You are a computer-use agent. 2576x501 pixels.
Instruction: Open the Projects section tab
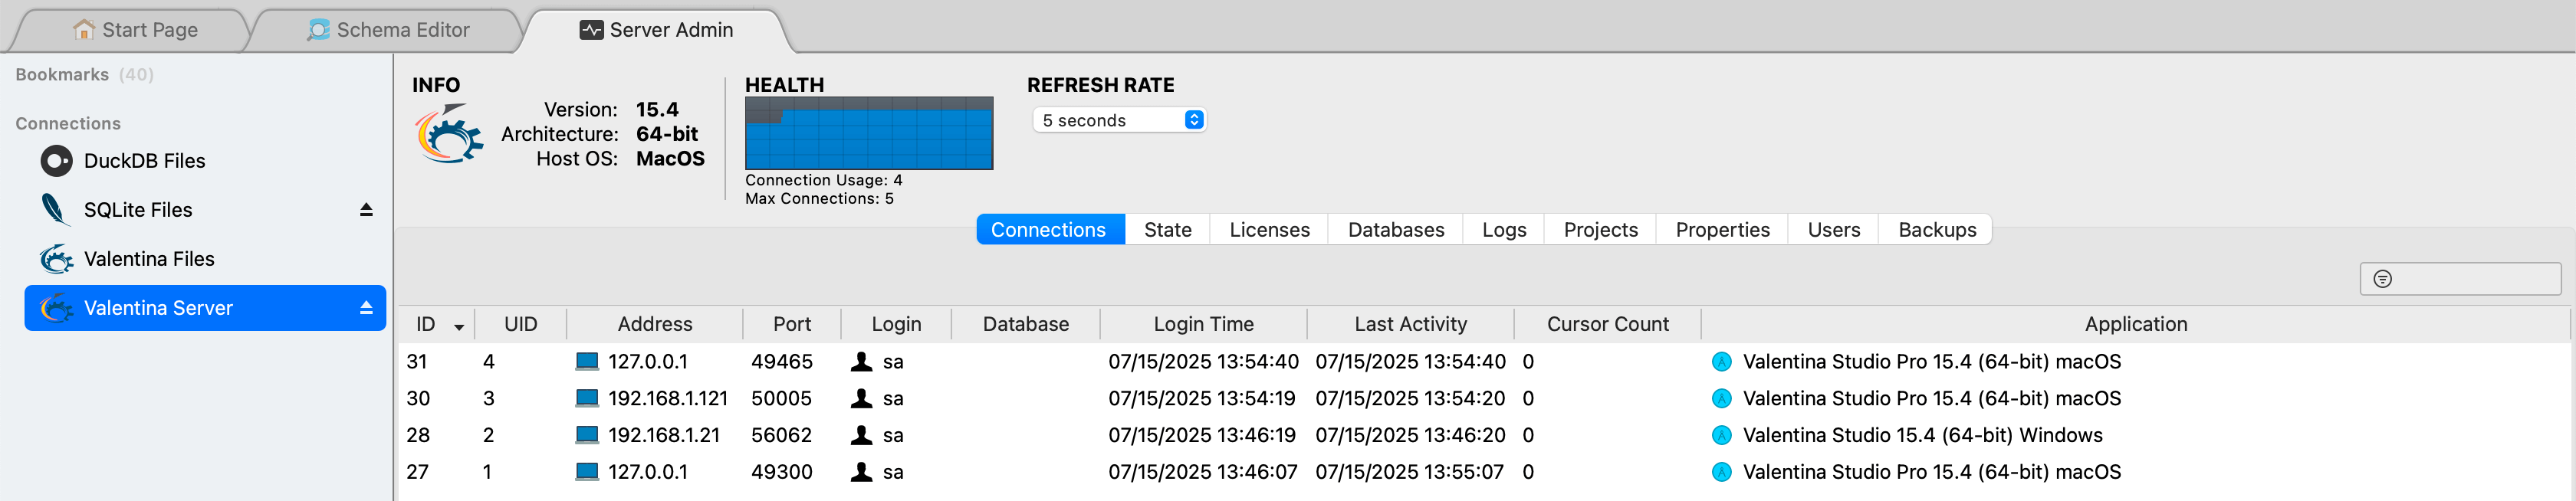point(1600,230)
